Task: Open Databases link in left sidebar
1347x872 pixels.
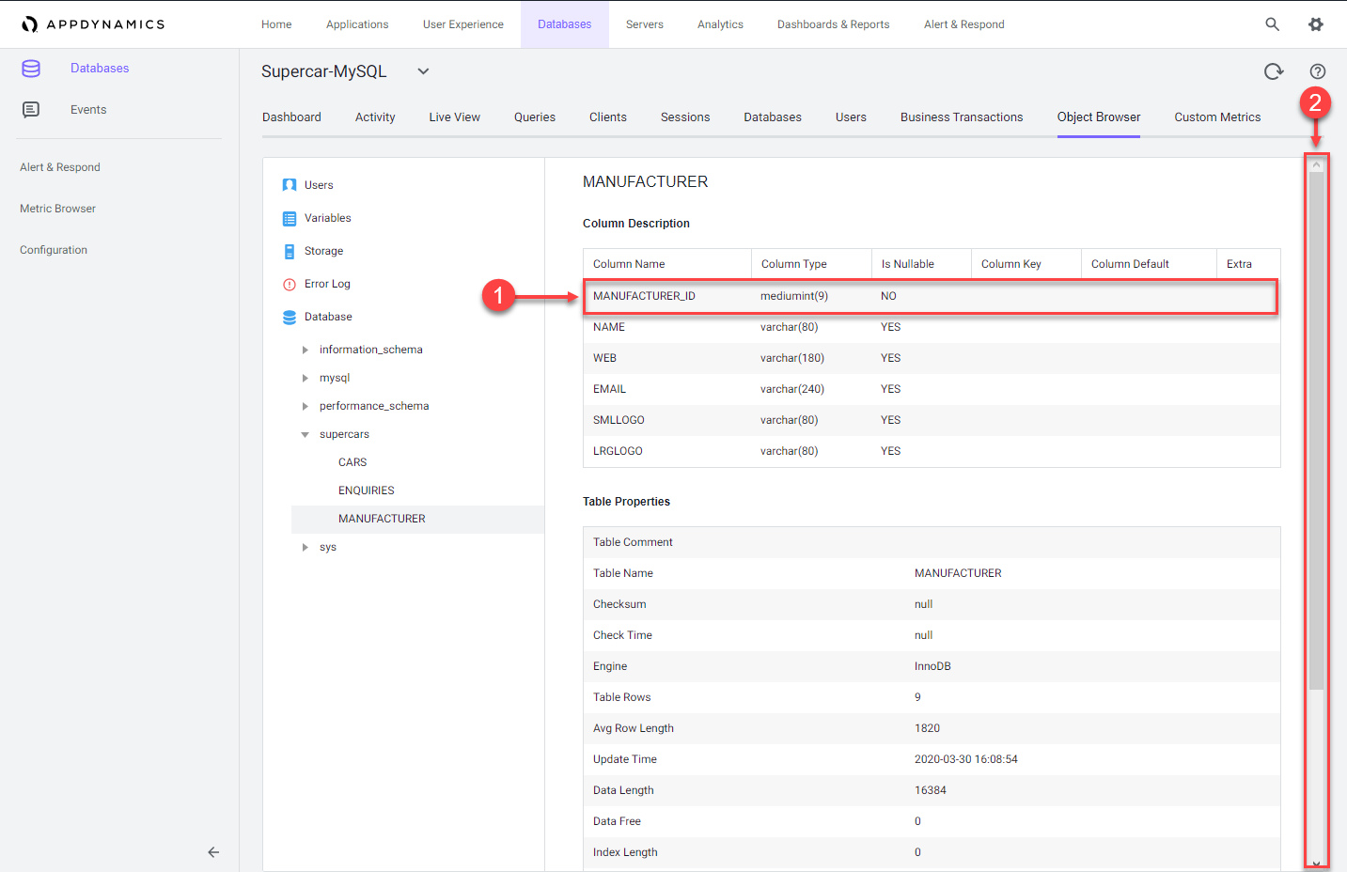Action: tap(100, 69)
